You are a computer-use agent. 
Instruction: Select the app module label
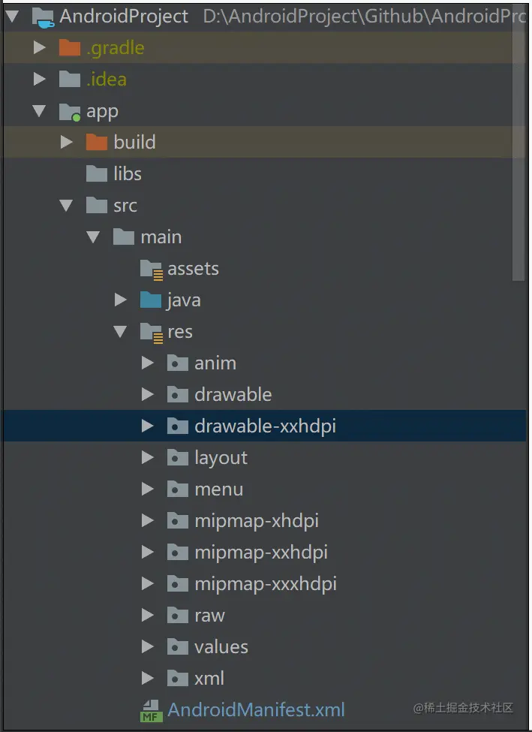(102, 112)
